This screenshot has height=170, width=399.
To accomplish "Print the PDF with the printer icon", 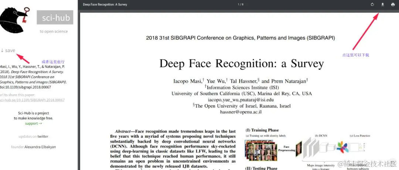I will pyautogui.click(x=393, y=4).
